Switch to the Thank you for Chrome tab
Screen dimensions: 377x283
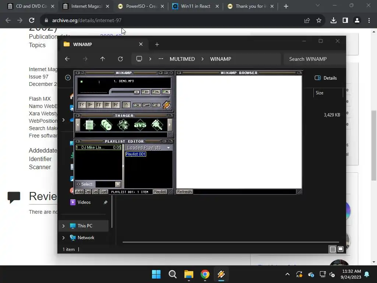(x=250, y=6)
